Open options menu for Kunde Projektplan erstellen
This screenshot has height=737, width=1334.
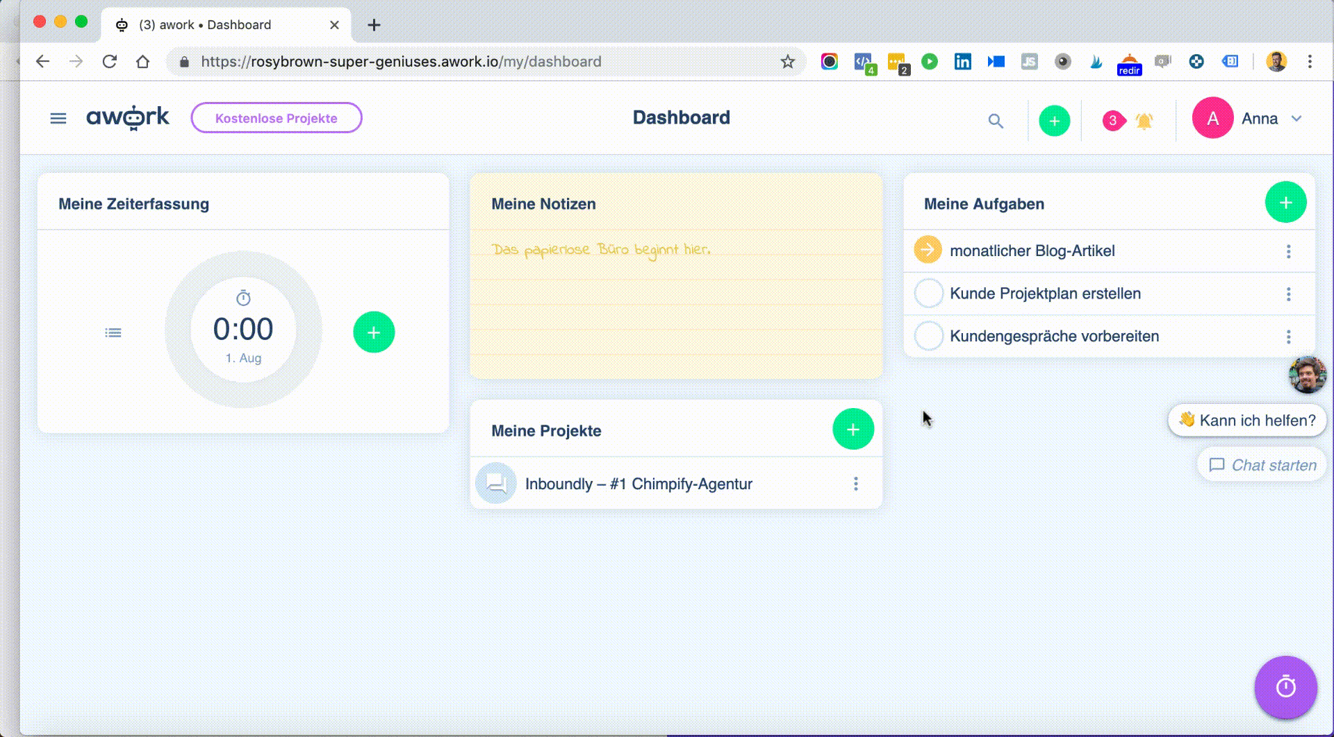point(1288,294)
